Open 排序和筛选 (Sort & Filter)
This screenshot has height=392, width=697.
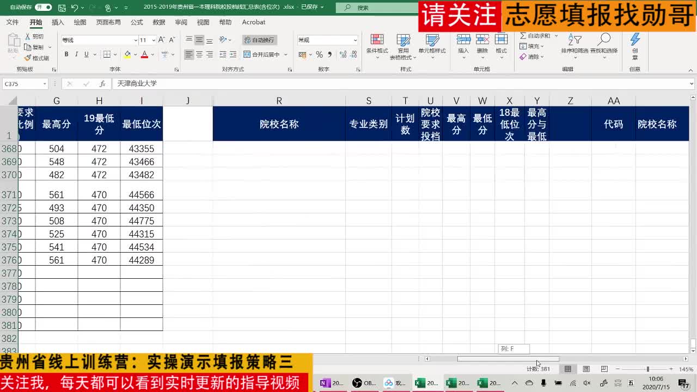[575, 44]
